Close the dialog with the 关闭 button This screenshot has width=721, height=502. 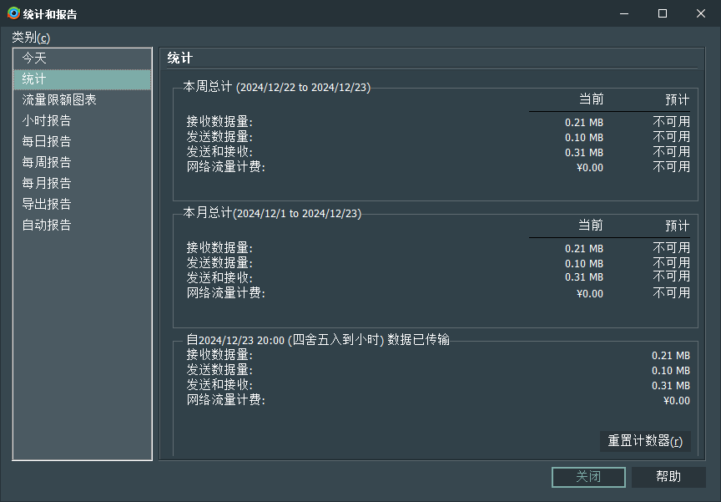point(588,477)
